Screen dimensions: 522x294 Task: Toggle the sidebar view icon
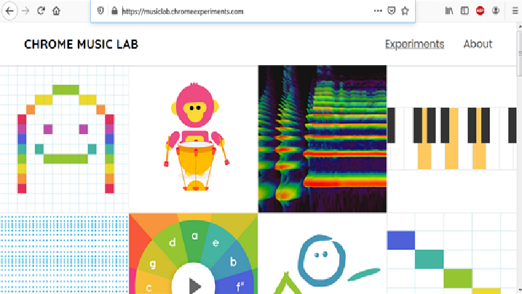[x=464, y=11]
